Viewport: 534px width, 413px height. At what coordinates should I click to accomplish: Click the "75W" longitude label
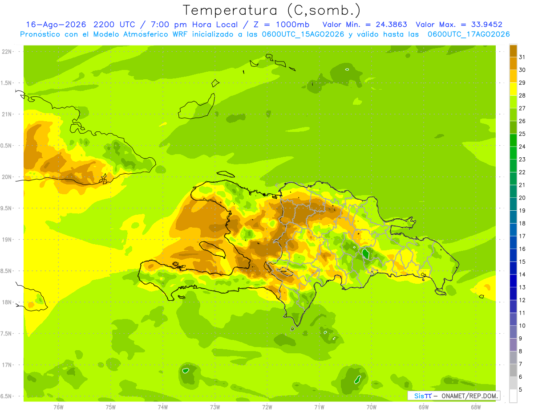point(110,407)
